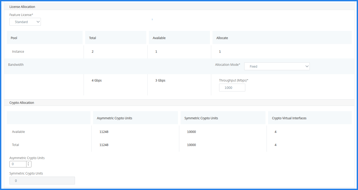The width and height of the screenshot is (358, 190).
Task: Open the Allocation Mode dropdown
Action: (x=277, y=66)
